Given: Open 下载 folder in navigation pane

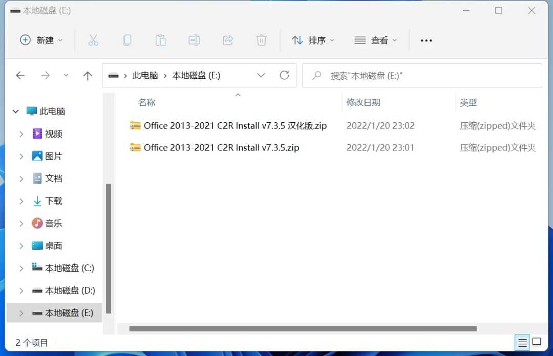Looking at the screenshot, I should pyautogui.click(x=54, y=201).
